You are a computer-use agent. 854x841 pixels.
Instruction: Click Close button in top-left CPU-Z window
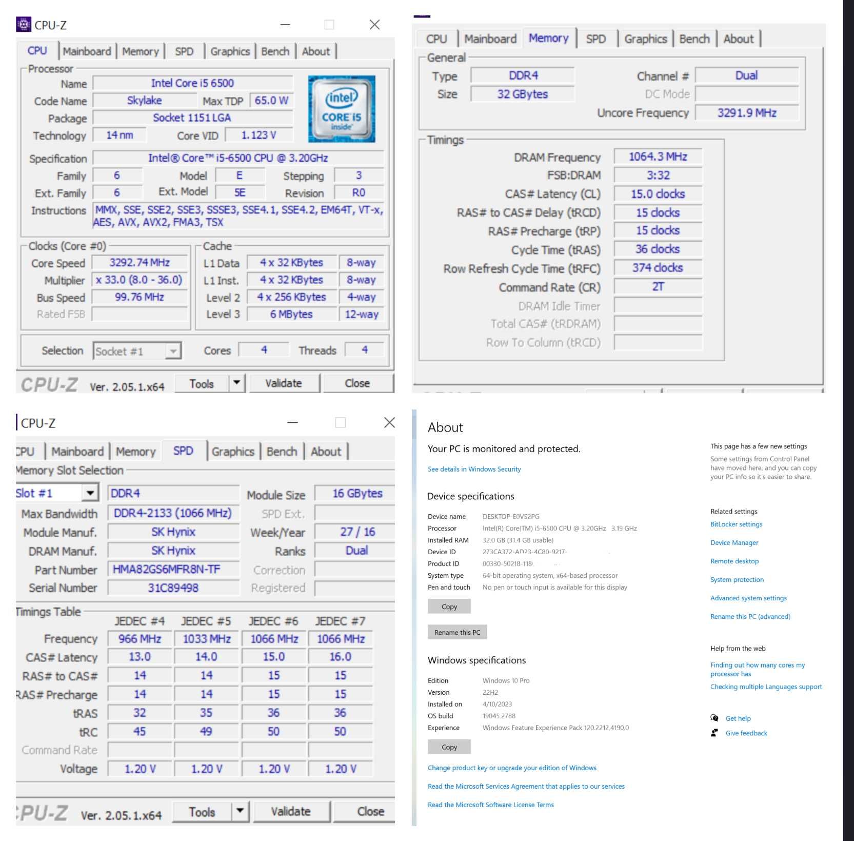point(358,383)
